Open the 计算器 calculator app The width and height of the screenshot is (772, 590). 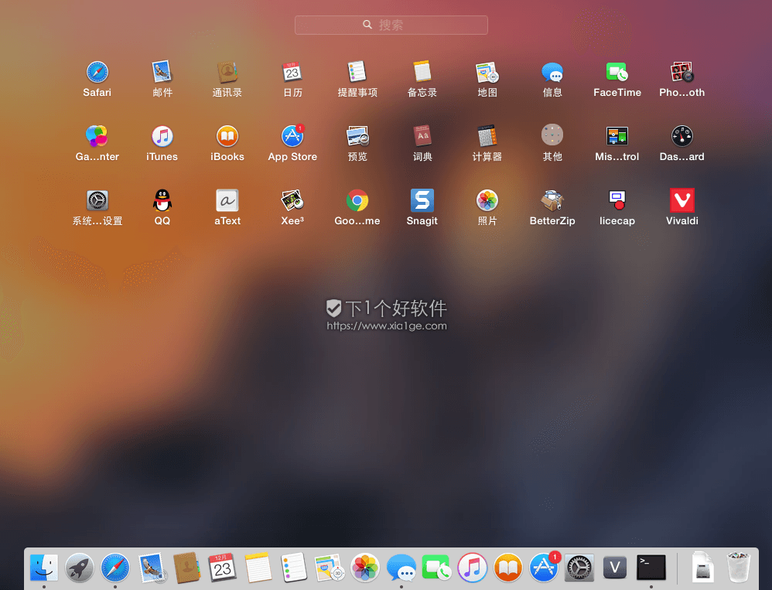click(x=487, y=136)
